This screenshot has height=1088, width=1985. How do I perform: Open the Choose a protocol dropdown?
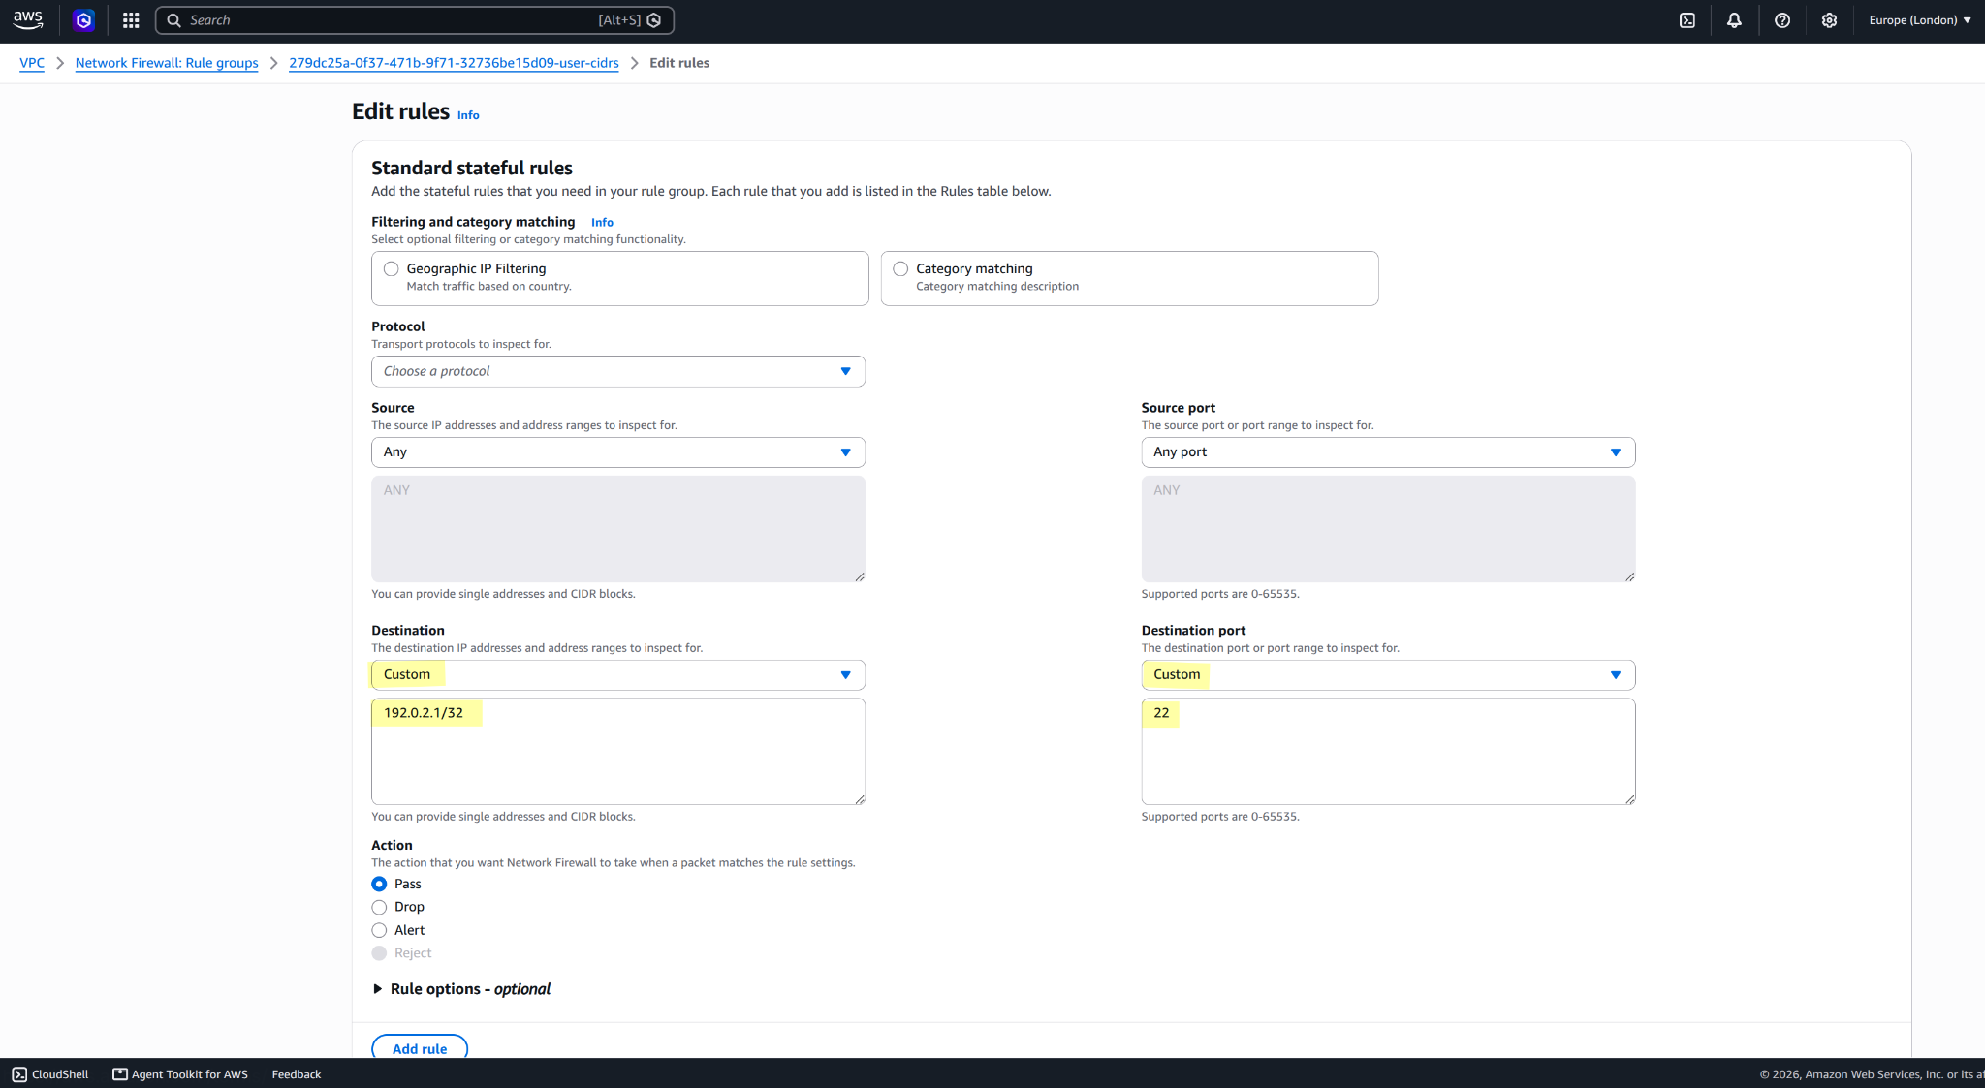[618, 372]
